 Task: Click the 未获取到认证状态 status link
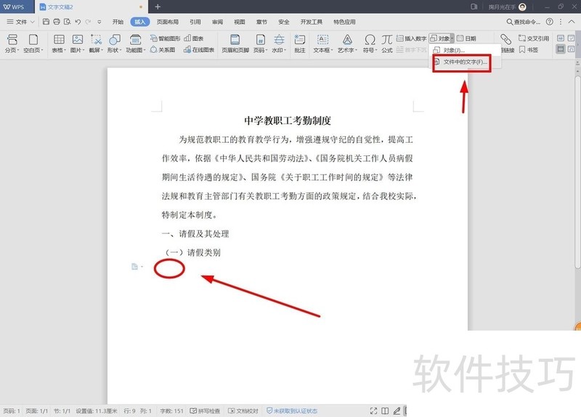(292, 410)
